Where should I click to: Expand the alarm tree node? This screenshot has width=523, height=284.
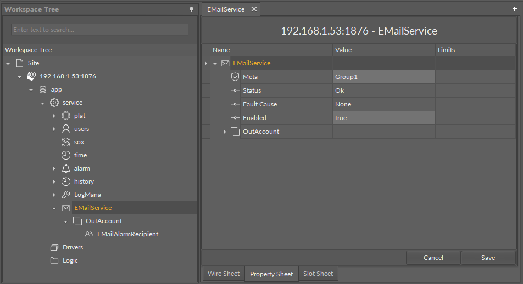point(54,168)
